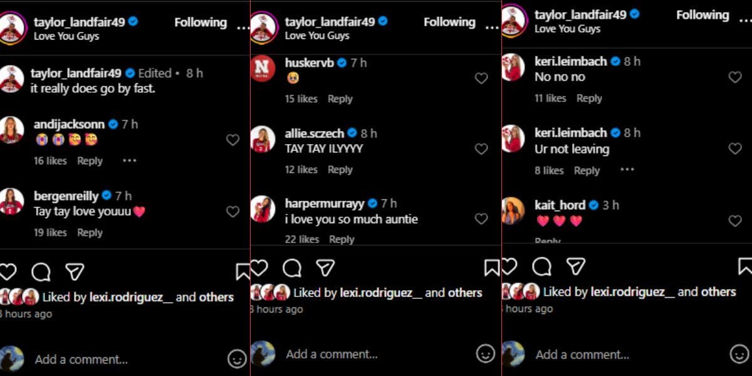Unlike allie.sczech's comment heart icon
The height and width of the screenshot is (376, 752).
point(481,149)
